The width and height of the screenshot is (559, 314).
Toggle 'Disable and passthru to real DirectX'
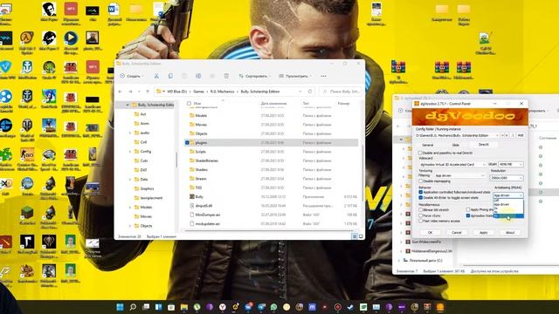(420, 153)
